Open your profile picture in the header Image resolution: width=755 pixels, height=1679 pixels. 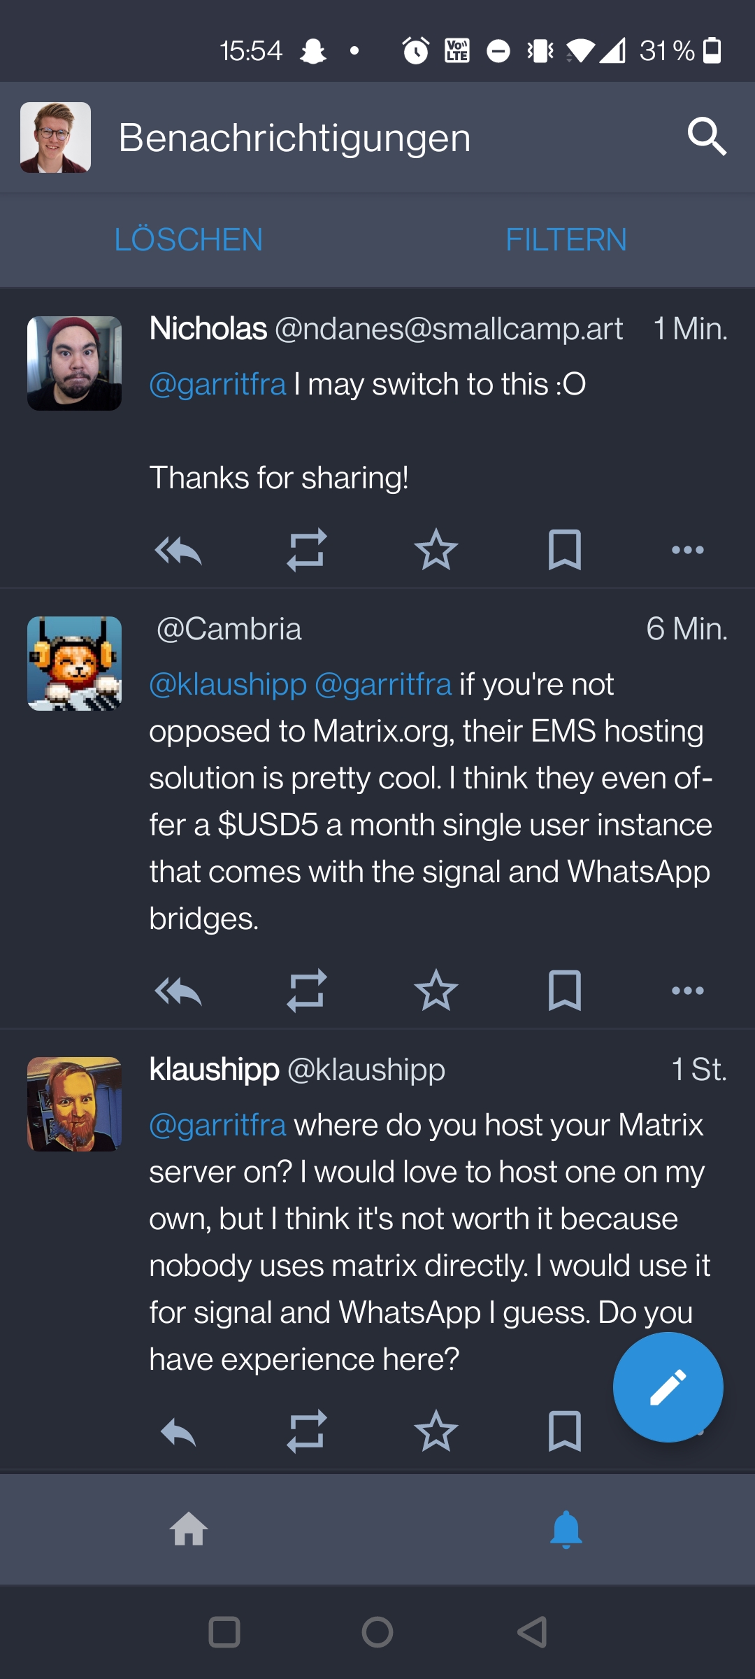tap(56, 137)
